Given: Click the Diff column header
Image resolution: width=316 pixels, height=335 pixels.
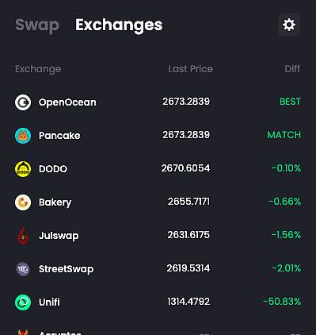Looking at the screenshot, I should point(292,69).
